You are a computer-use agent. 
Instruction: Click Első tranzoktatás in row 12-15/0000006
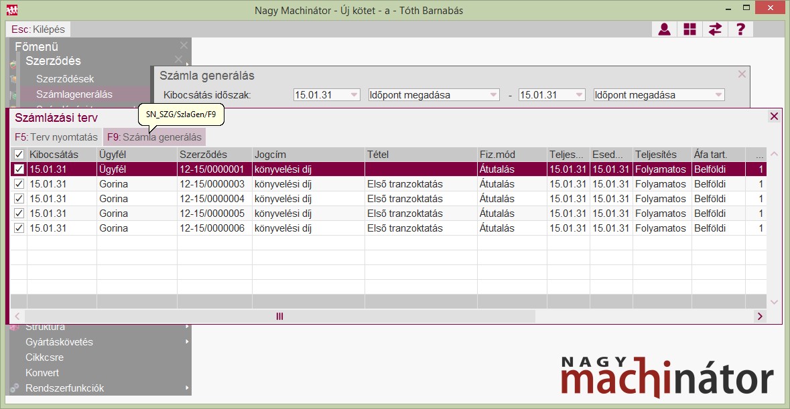point(405,228)
